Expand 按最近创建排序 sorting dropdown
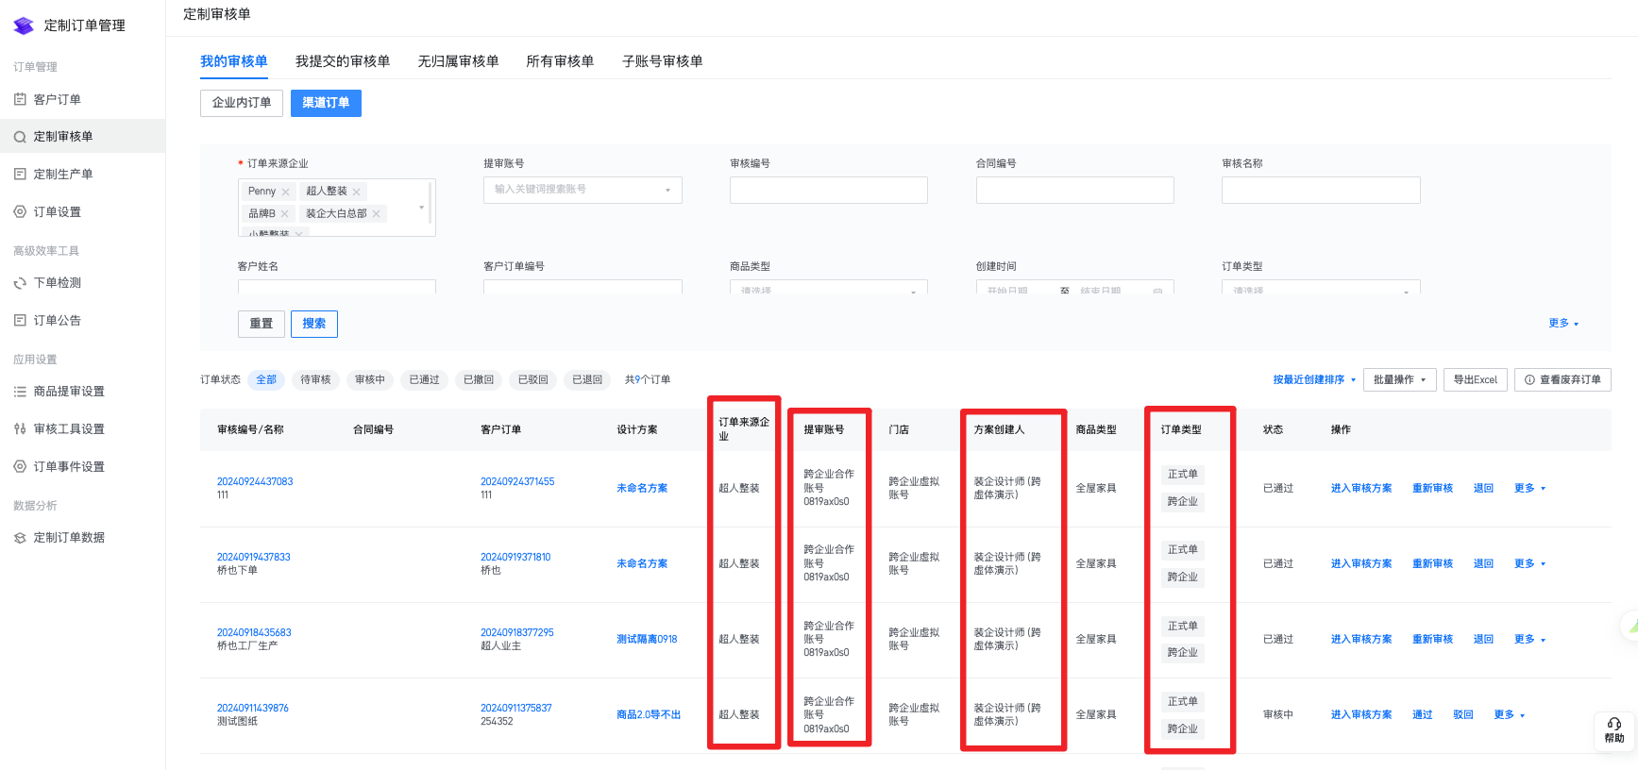This screenshot has width=1638, height=770. (1313, 379)
